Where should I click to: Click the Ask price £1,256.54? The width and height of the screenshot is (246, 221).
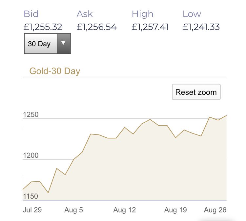pos(97,27)
